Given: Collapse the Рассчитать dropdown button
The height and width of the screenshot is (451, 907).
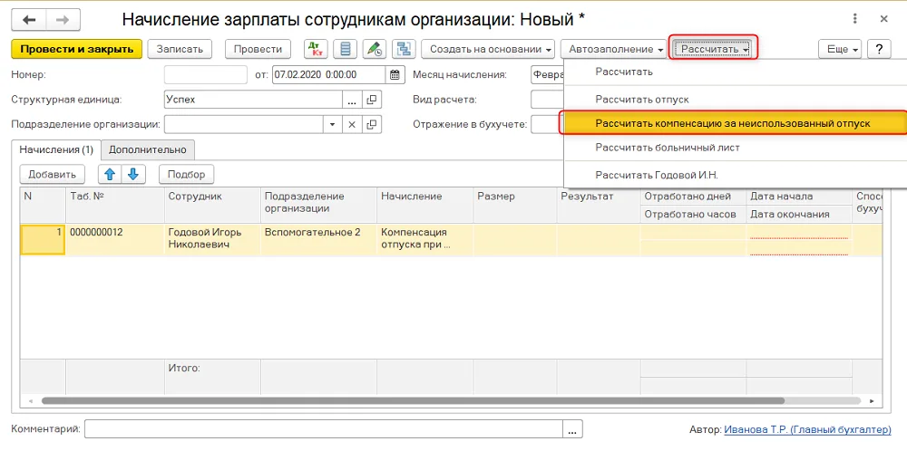Looking at the screenshot, I should (713, 49).
